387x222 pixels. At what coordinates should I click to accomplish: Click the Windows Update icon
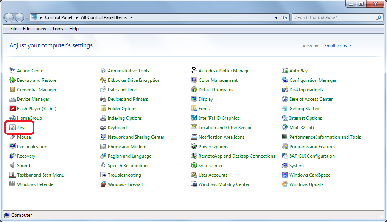(x=285, y=184)
